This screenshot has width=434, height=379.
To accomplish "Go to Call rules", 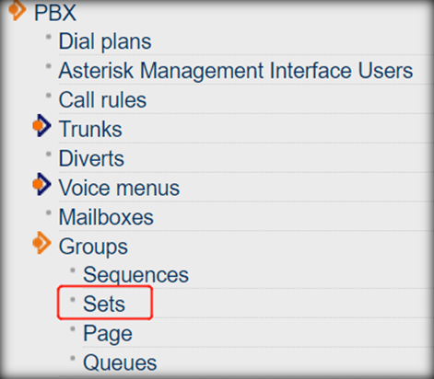I will 102,100.
